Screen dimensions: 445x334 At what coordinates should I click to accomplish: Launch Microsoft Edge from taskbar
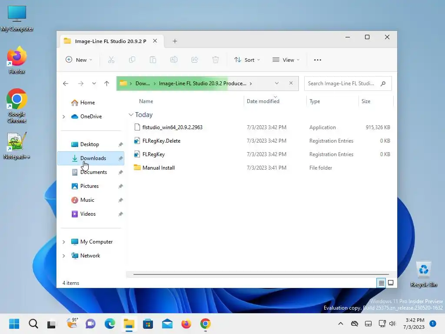coord(110,324)
